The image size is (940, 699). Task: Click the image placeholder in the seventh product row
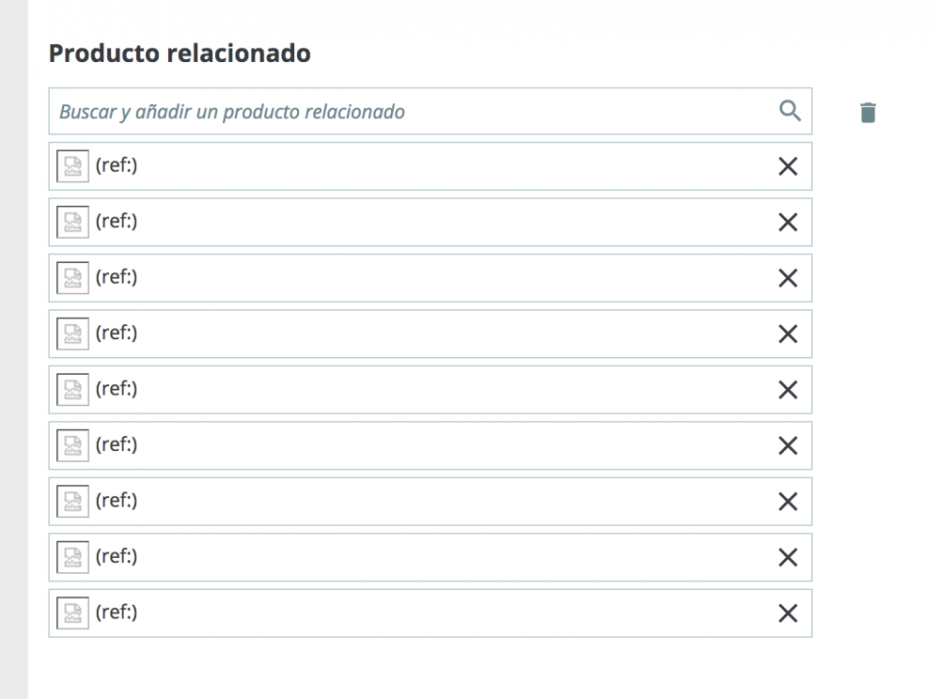coord(72,501)
